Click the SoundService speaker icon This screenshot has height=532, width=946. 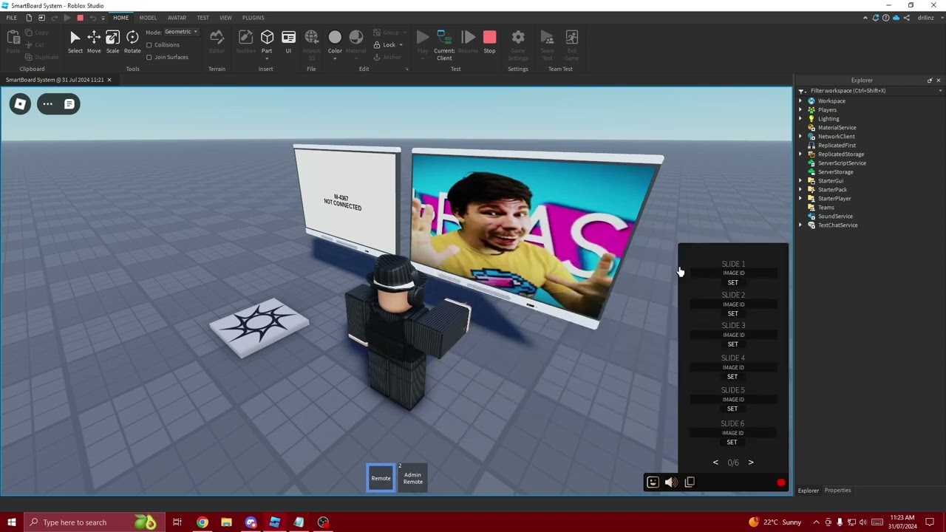click(x=811, y=216)
